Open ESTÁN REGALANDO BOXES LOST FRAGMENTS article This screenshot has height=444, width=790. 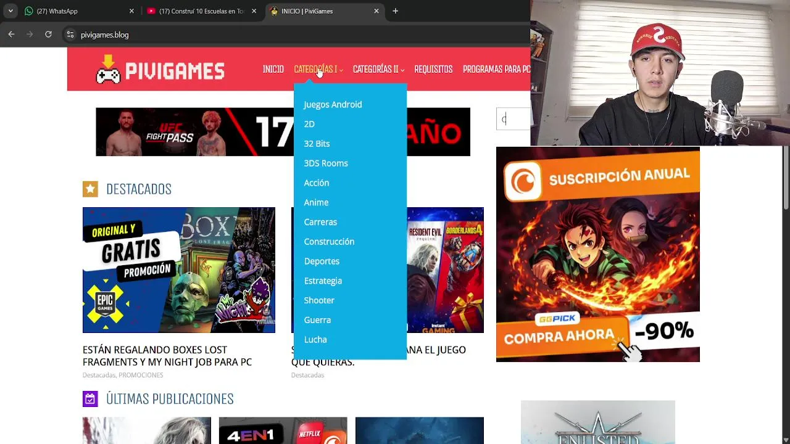point(167,356)
